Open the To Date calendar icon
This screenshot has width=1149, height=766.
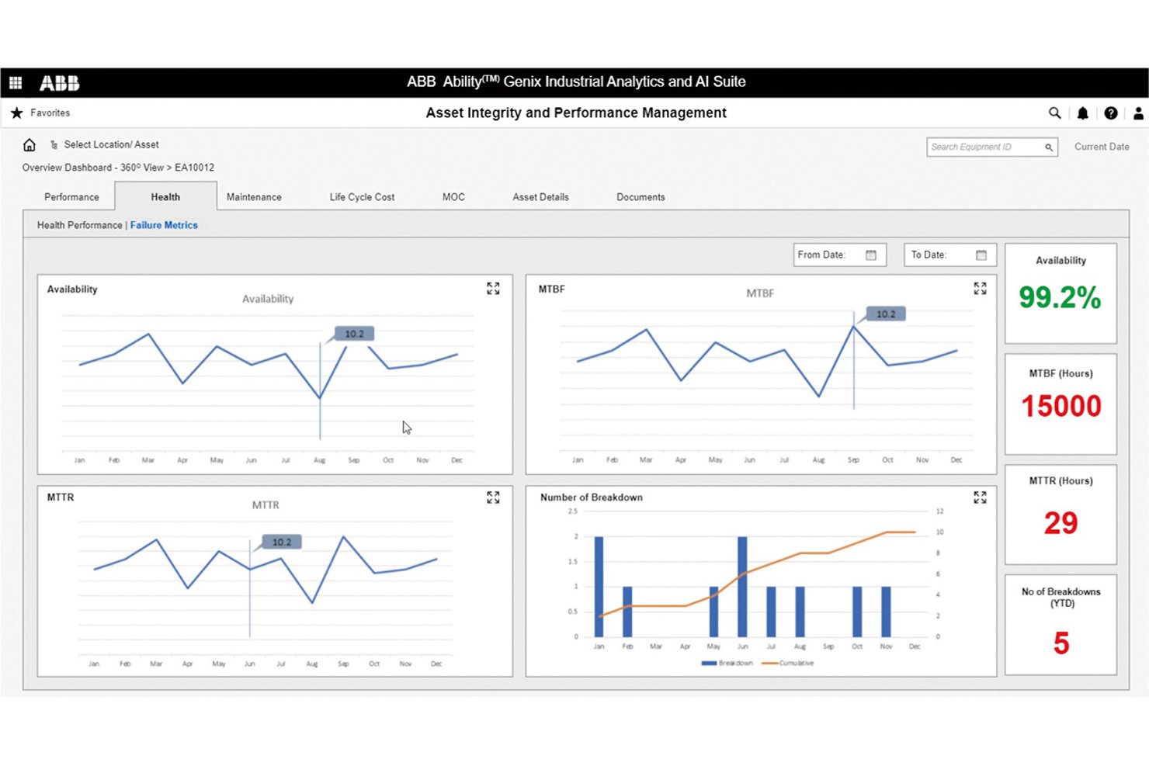click(x=981, y=255)
